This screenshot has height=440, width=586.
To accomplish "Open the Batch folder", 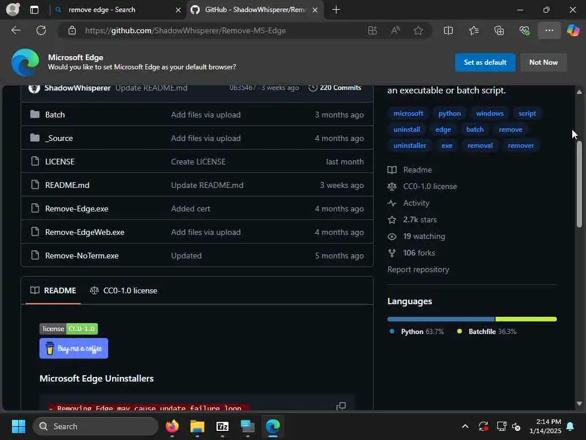I will pyautogui.click(x=55, y=115).
